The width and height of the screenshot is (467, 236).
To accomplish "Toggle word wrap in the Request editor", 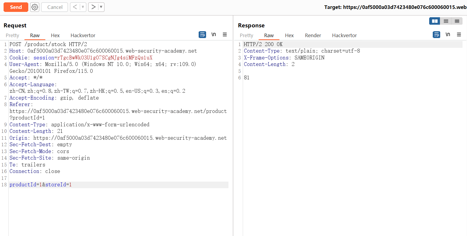I will click(202, 35).
